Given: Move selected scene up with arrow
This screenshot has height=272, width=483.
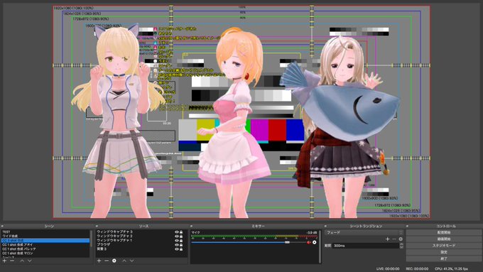Looking at the screenshot, I should [22, 261].
